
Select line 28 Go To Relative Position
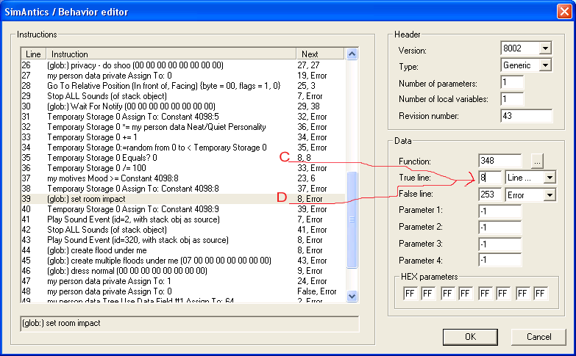coord(182,86)
